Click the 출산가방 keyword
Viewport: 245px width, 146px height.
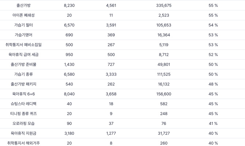[24, 5]
